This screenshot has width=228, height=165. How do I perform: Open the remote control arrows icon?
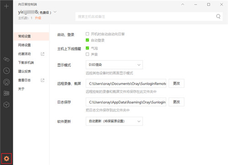(6, 60)
